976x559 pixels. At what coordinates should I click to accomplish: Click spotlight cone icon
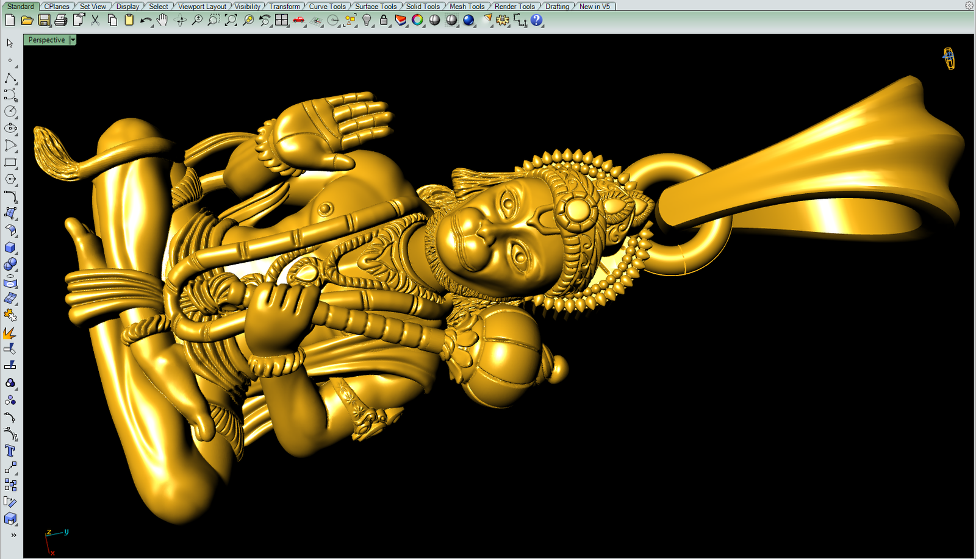[487, 20]
